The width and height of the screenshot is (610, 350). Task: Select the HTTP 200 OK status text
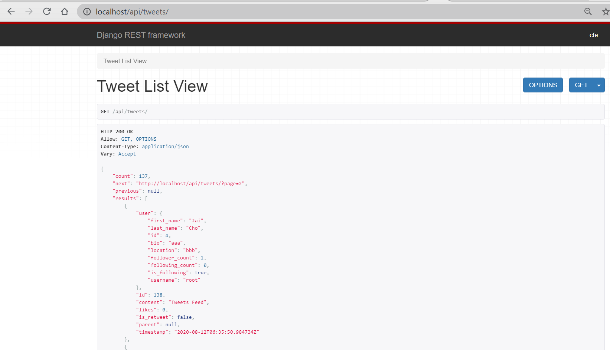click(117, 132)
